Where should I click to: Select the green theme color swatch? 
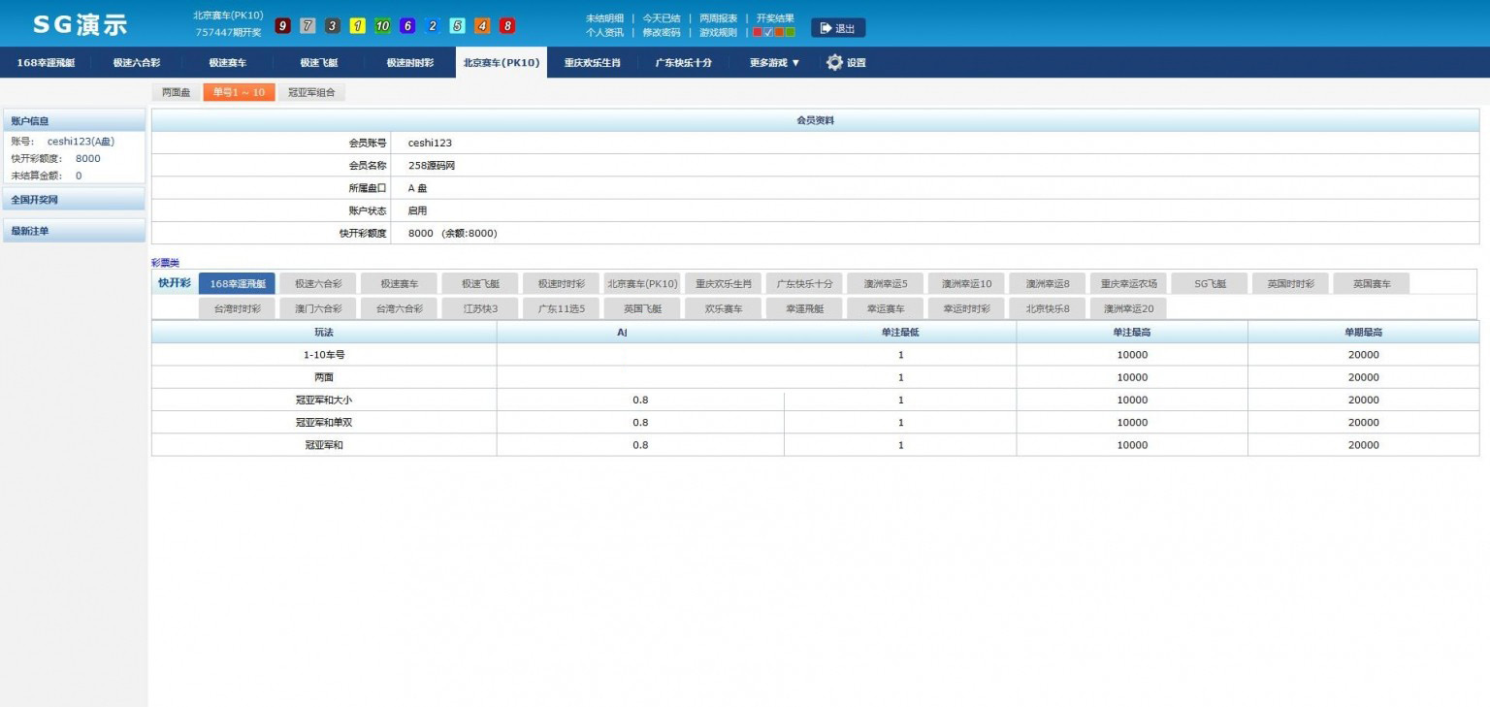click(791, 32)
